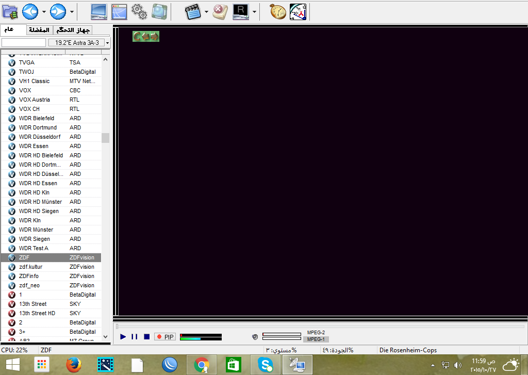
Task: Open dropdown arrow next to clapperboard icon
Action: click(x=206, y=12)
